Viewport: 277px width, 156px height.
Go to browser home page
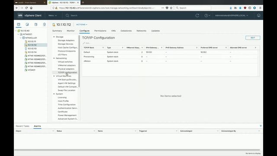pos(31,8)
